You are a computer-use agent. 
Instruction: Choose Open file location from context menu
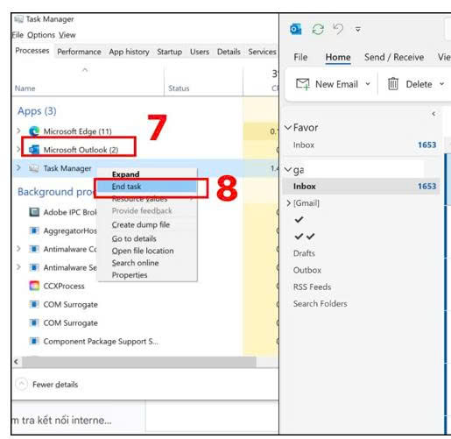[x=143, y=251]
